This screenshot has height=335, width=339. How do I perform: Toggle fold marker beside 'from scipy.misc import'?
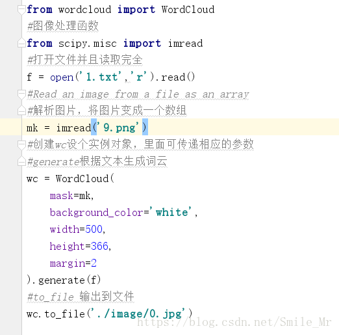coord(21,43)
